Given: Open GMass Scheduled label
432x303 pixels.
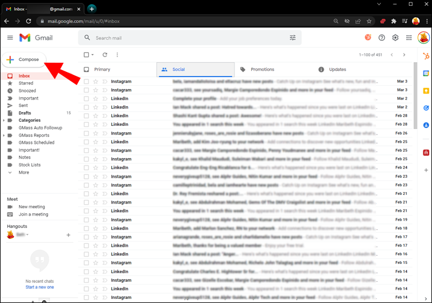Looking at the screenshot, I should click(x=36, y=143).
